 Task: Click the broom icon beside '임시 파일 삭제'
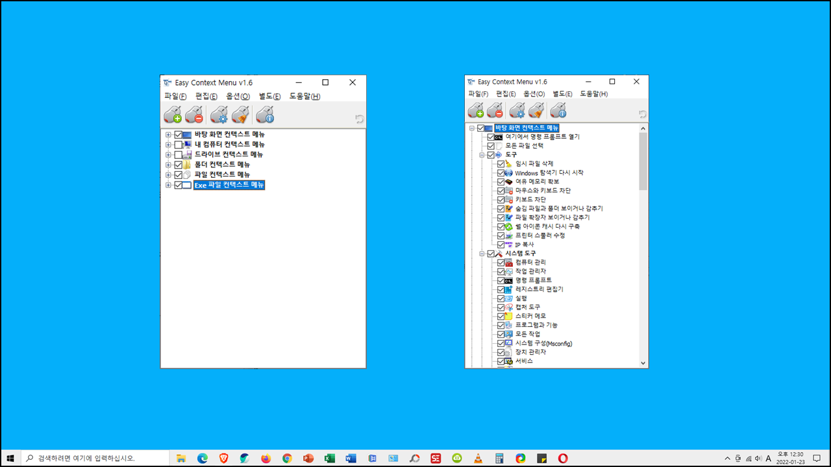click(x=509, y=163)
